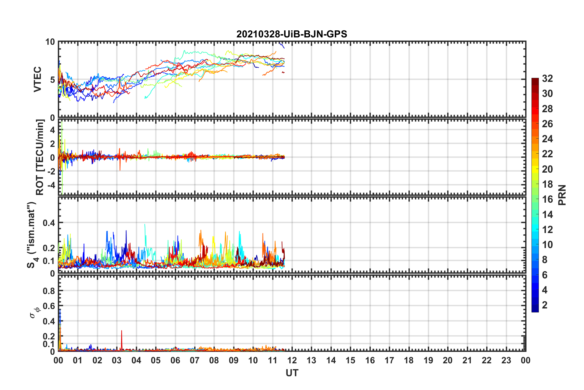Click the UT x-axis label
The height and width of the screenshot is (390, 584).
tap(292, 373)
